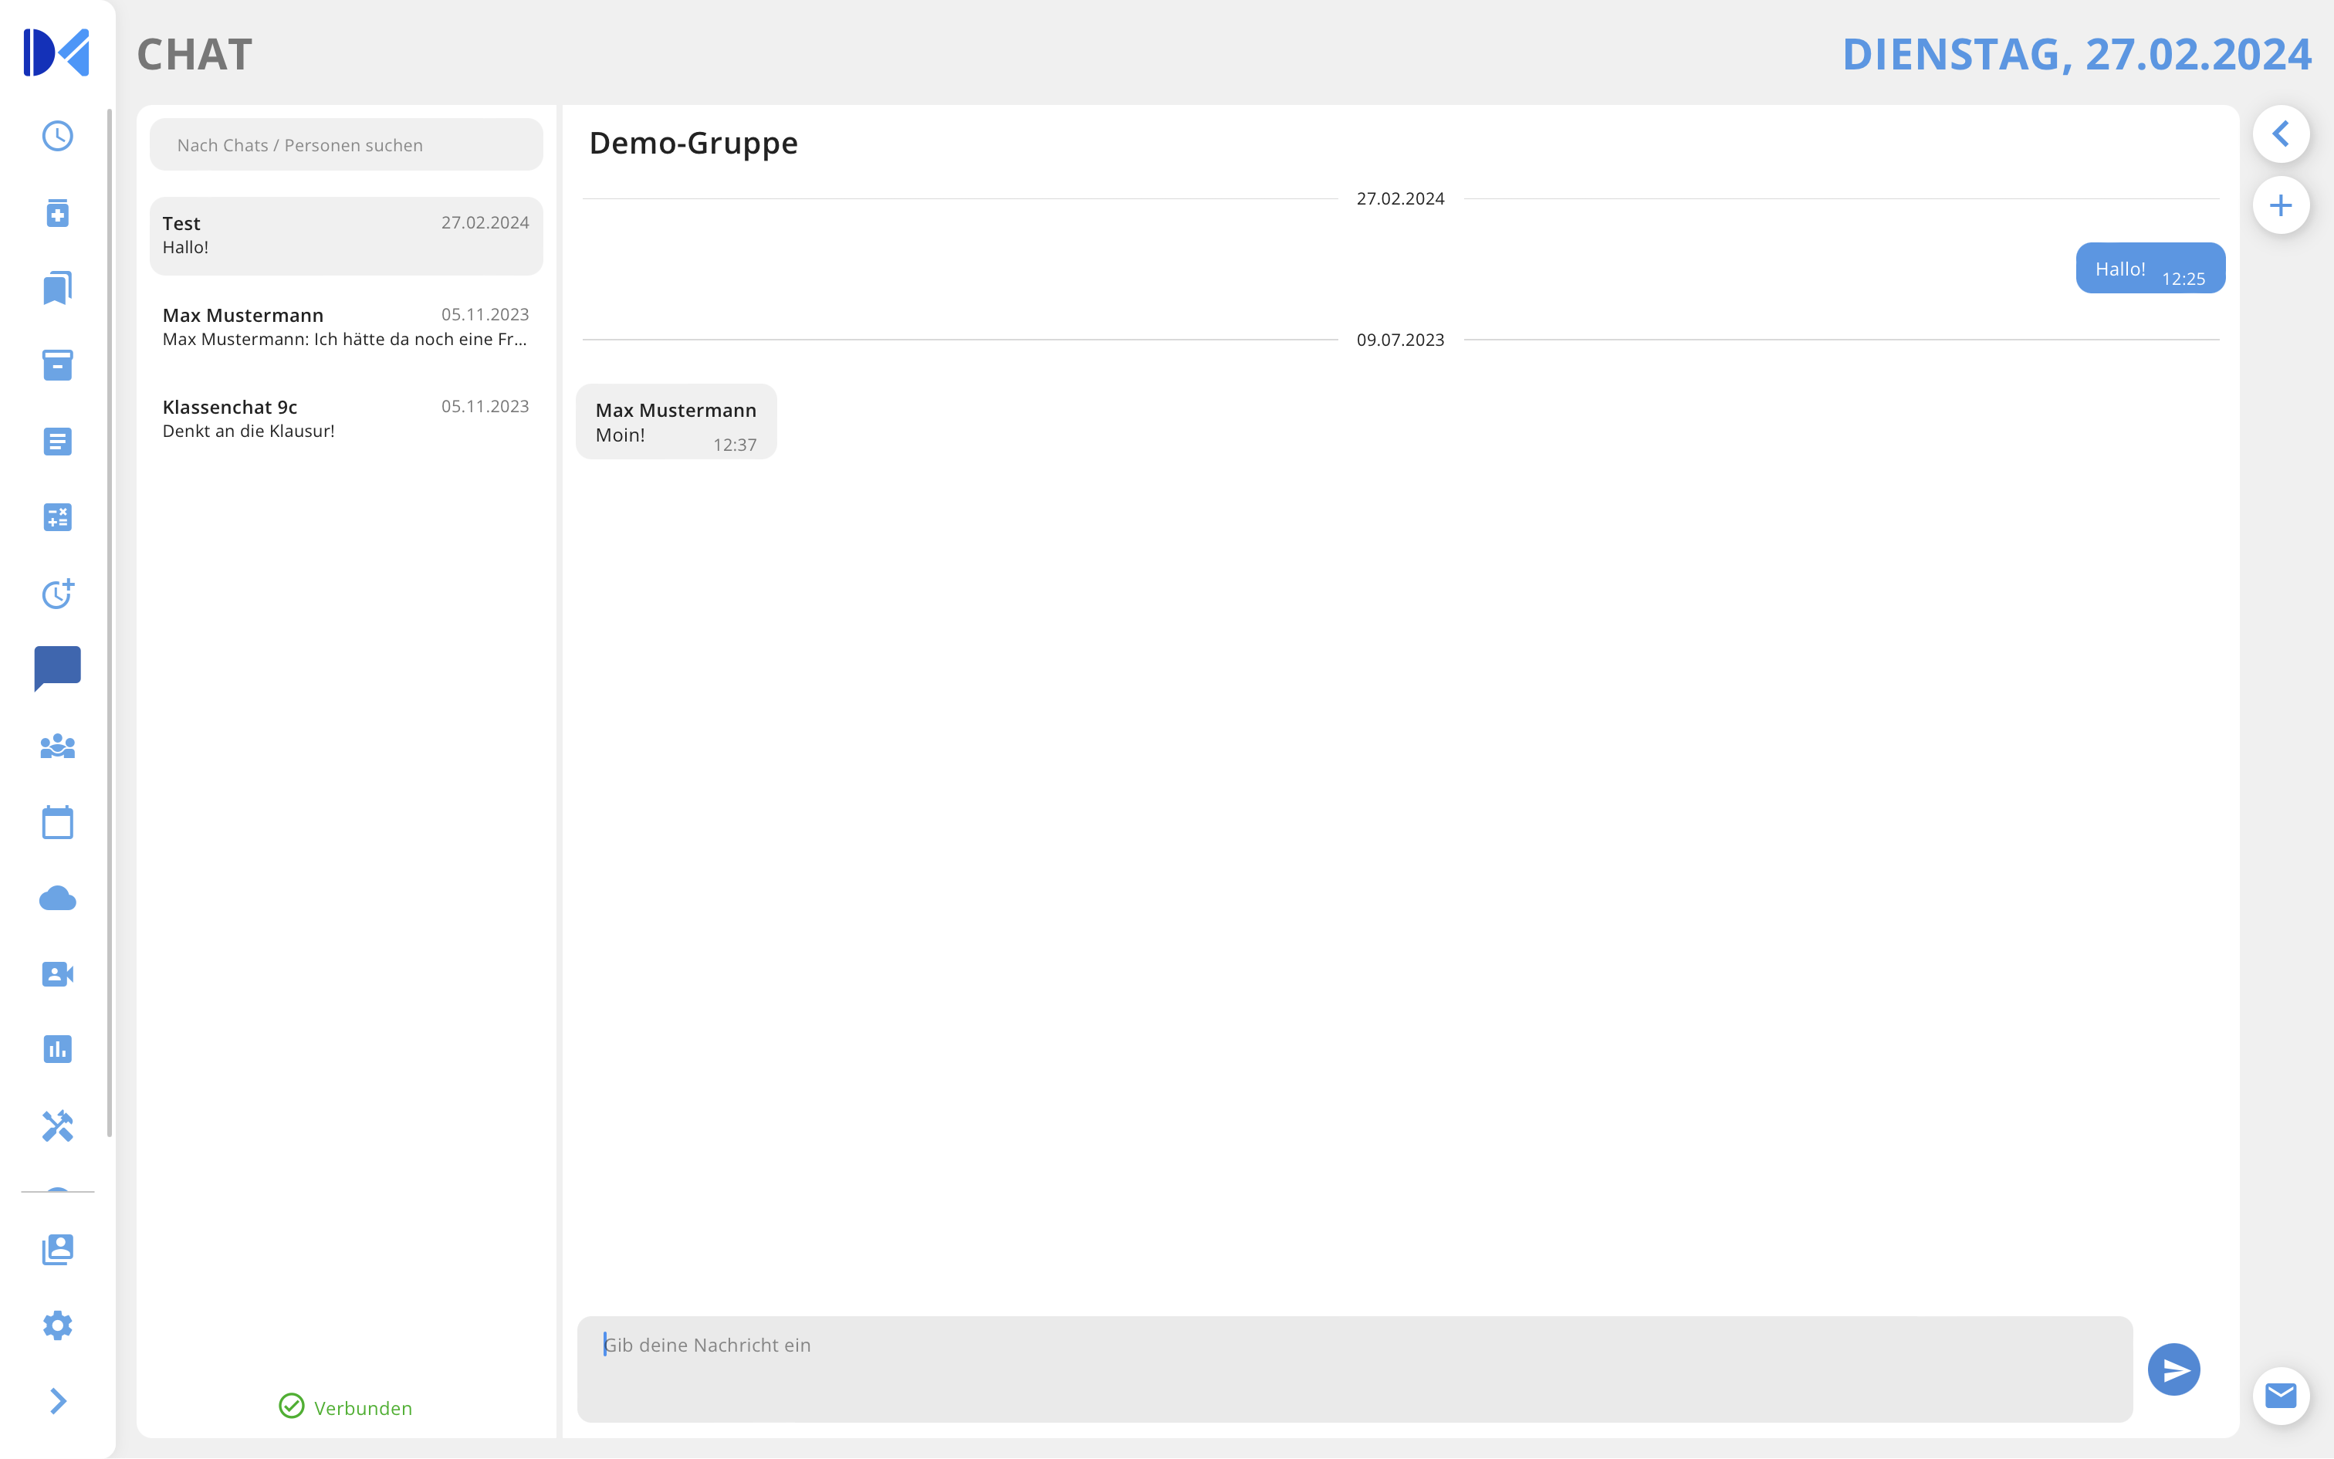Send message with the paper plane button
Screen dimensions: 2334x1459
click(x=2174, y=1369)
